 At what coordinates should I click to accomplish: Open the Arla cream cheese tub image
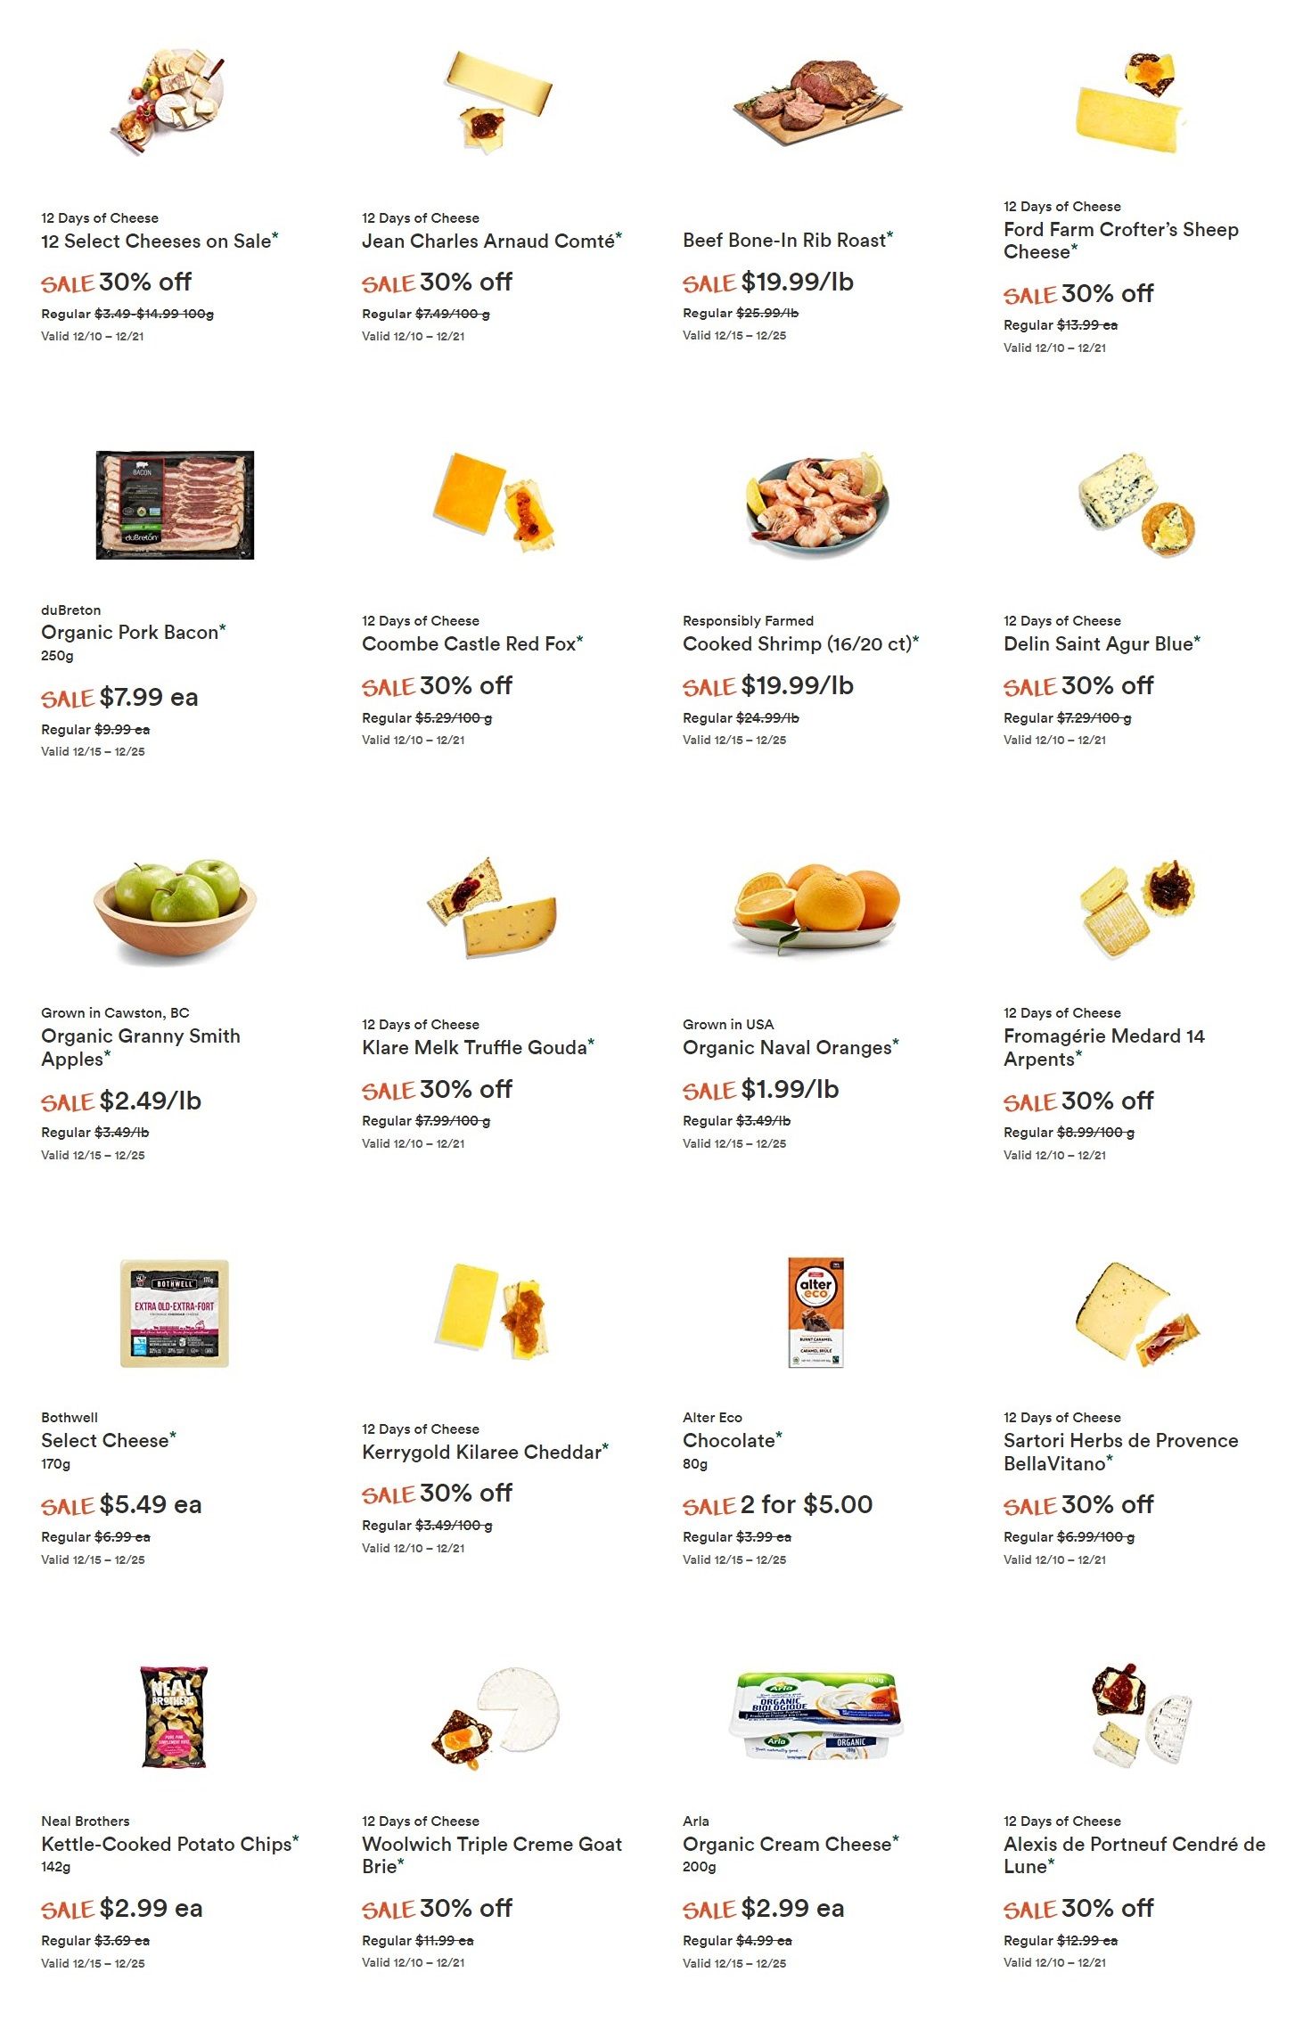(816, 1714)
